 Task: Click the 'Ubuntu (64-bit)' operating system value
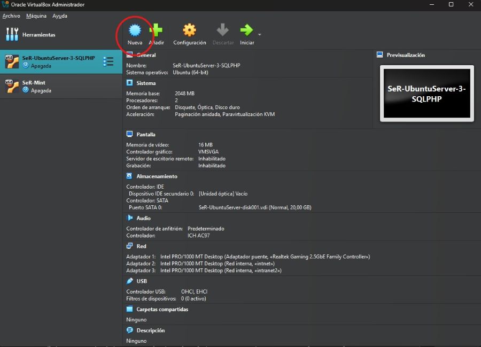click(x=190, y=73)
